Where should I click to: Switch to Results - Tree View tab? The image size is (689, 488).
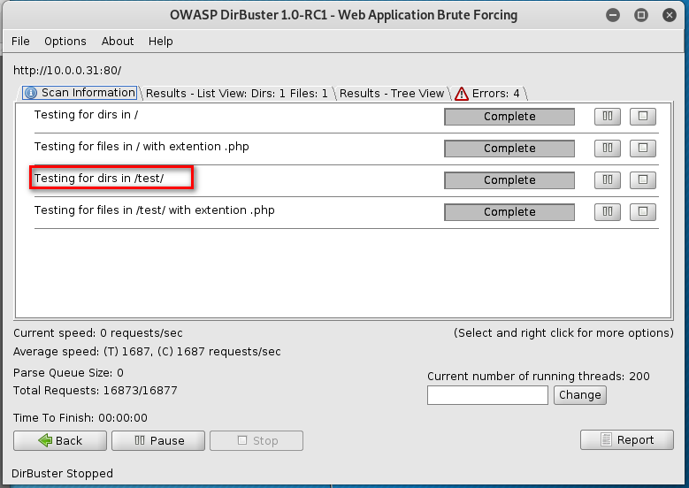[392, 94]
